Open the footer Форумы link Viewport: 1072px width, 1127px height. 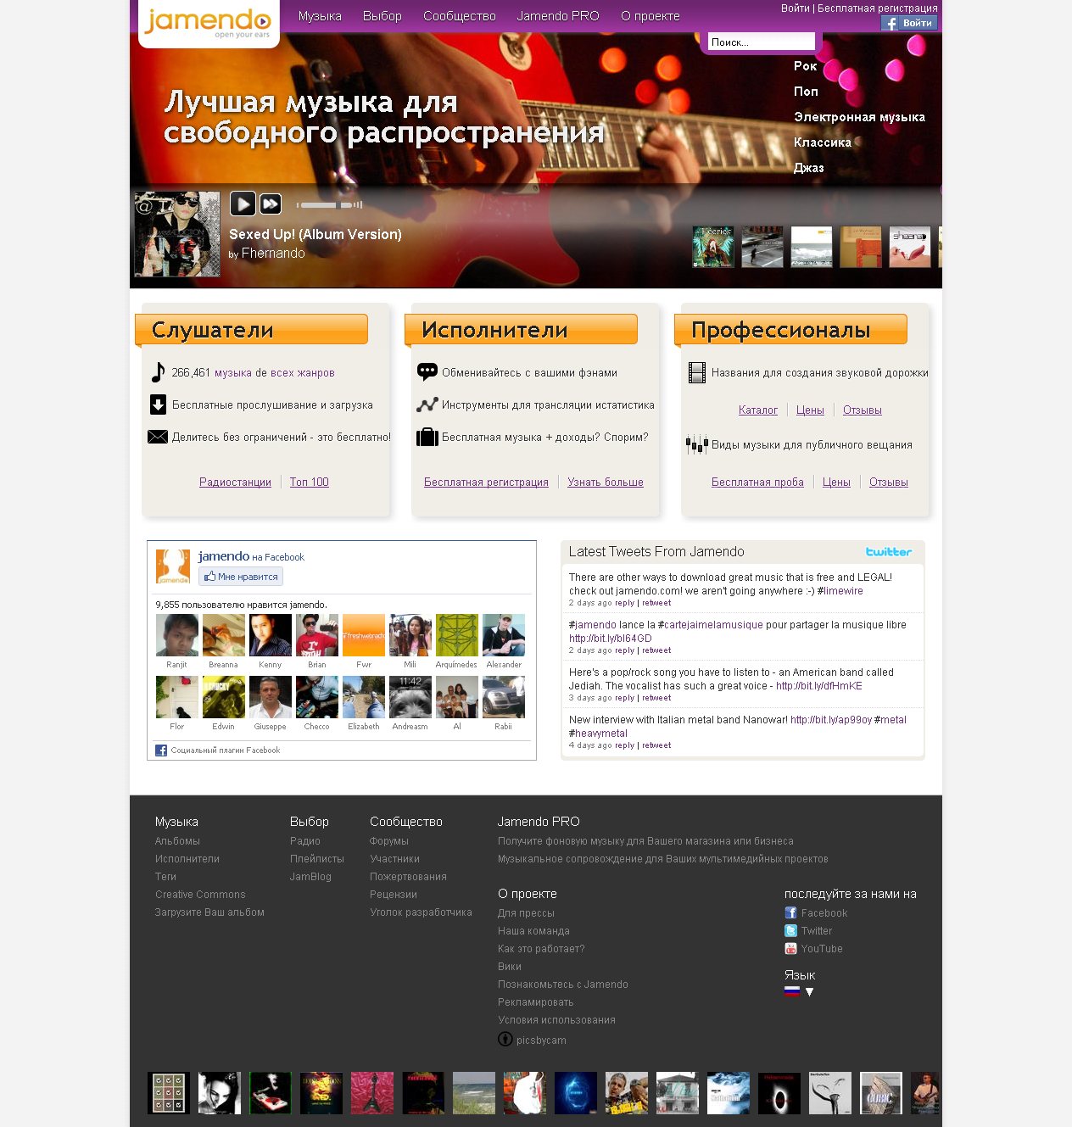point(389,841)
